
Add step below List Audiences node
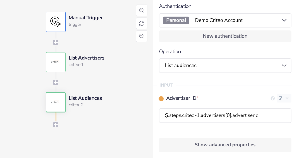pyautogui.click(x=56, y=125)
